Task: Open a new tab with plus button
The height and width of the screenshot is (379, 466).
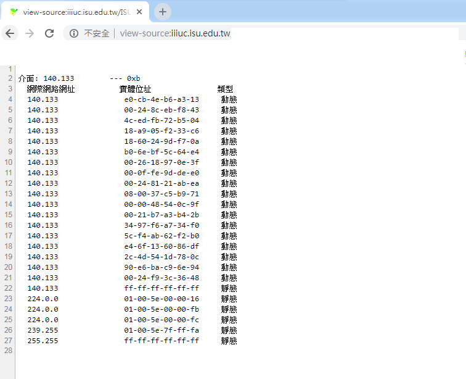Action: click(163, 12)
